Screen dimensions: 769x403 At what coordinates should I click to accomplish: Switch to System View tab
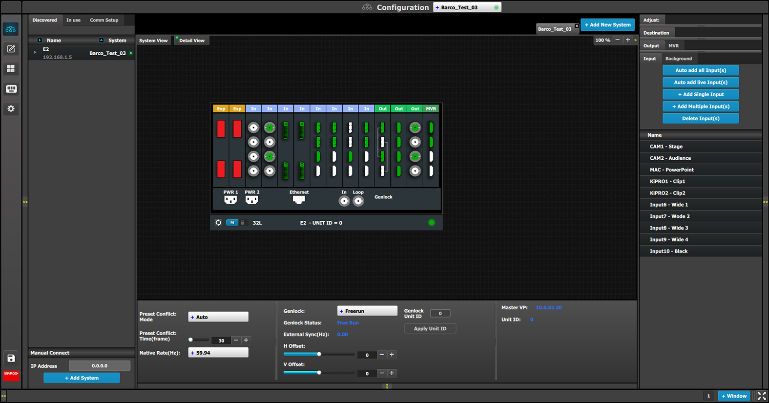[x=153, y=41]
